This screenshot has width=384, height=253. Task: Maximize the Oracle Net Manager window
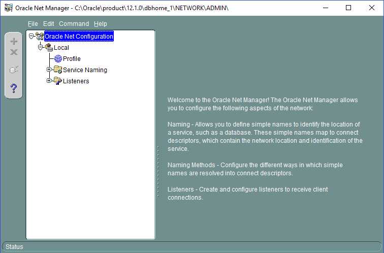pos(348,8)
